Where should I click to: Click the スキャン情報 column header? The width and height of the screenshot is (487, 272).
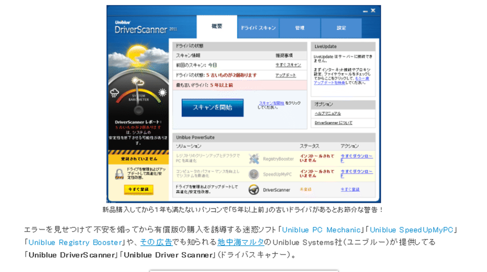click(x=188, y=56)
